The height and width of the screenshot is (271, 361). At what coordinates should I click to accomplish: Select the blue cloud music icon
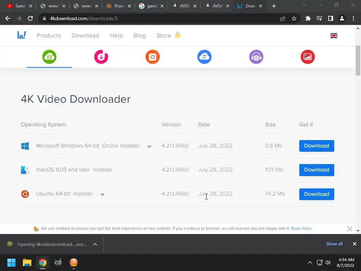[x=204, y=57]
